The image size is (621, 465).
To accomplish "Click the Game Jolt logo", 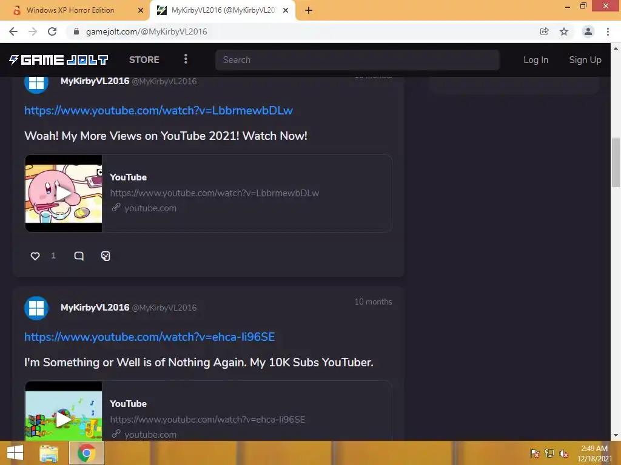I will click(59, 60).
